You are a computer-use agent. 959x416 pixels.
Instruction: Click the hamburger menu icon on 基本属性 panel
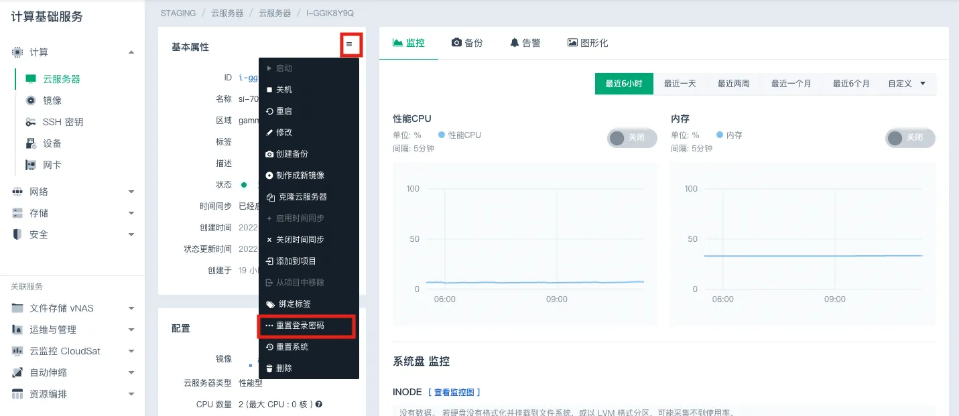[x=350, y=44]
